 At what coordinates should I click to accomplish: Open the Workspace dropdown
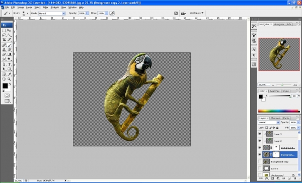196,13
